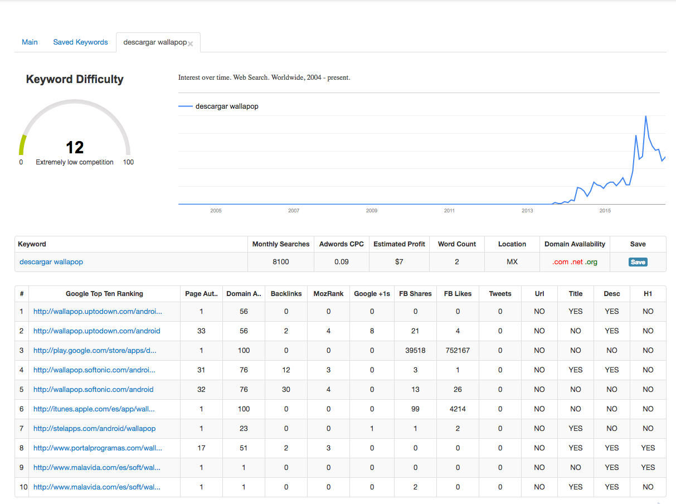Screen dimensions: 676x504
Task: Check .net domain availability
Action: pyautogui.click(x=577, y=262)
